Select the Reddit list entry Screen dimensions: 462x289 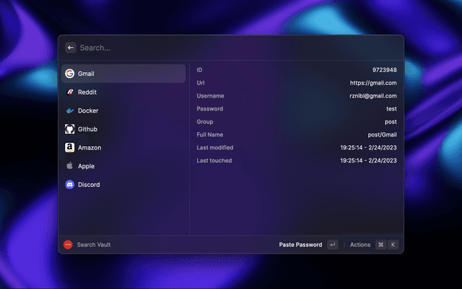123,92
